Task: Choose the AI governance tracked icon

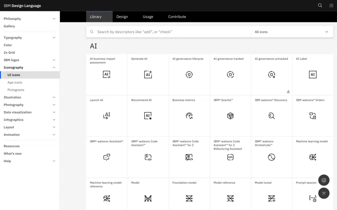Action: pyautogui.click(x=230, y=74)
